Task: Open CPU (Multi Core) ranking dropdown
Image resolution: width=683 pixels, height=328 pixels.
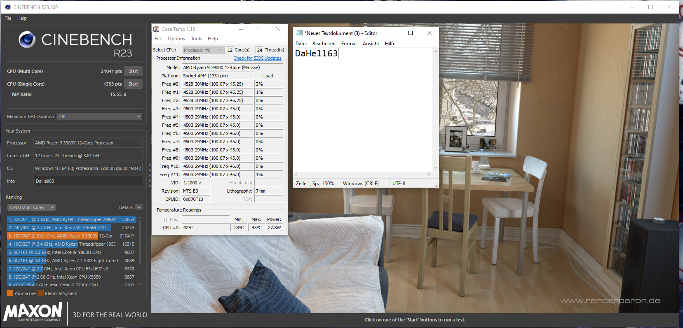Action: click(31, 207)
